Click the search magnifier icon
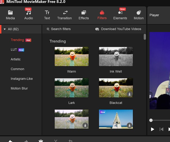Image resolution: width=170 pixels, height=142 pixels. 48,29
